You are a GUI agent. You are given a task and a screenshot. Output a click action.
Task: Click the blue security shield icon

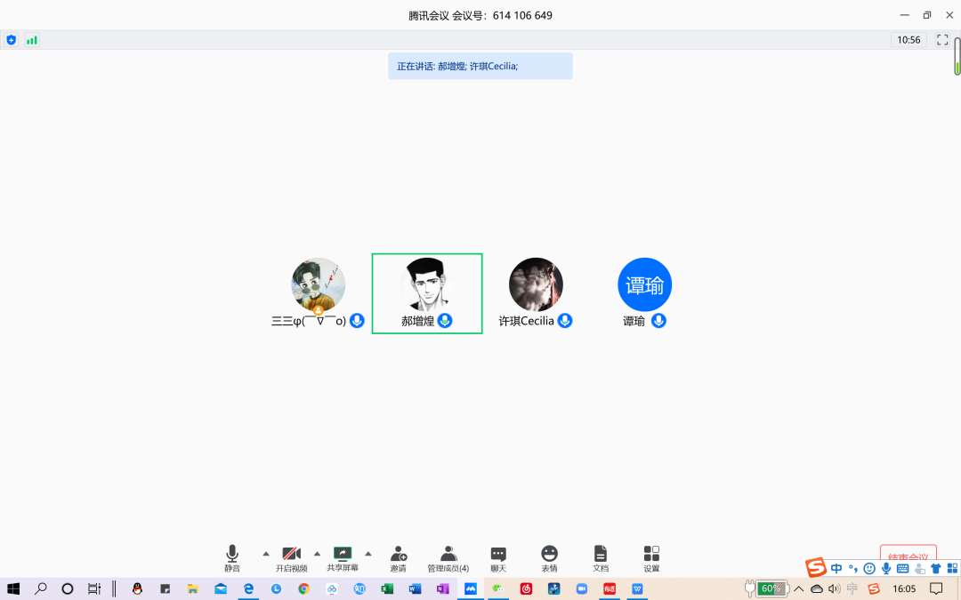[11, 40]
